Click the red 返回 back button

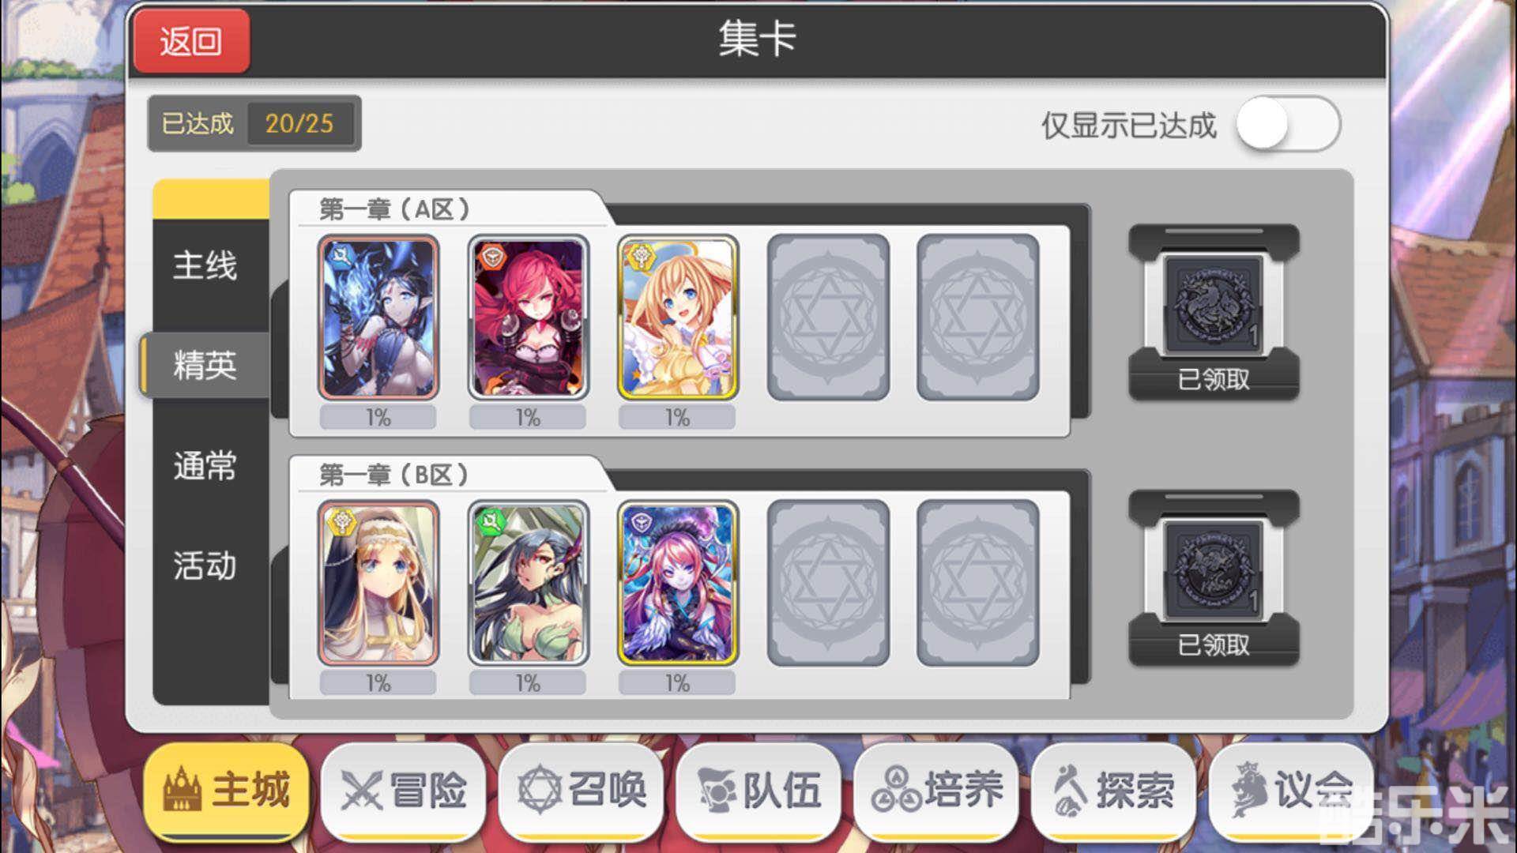(x=191, y=41)
